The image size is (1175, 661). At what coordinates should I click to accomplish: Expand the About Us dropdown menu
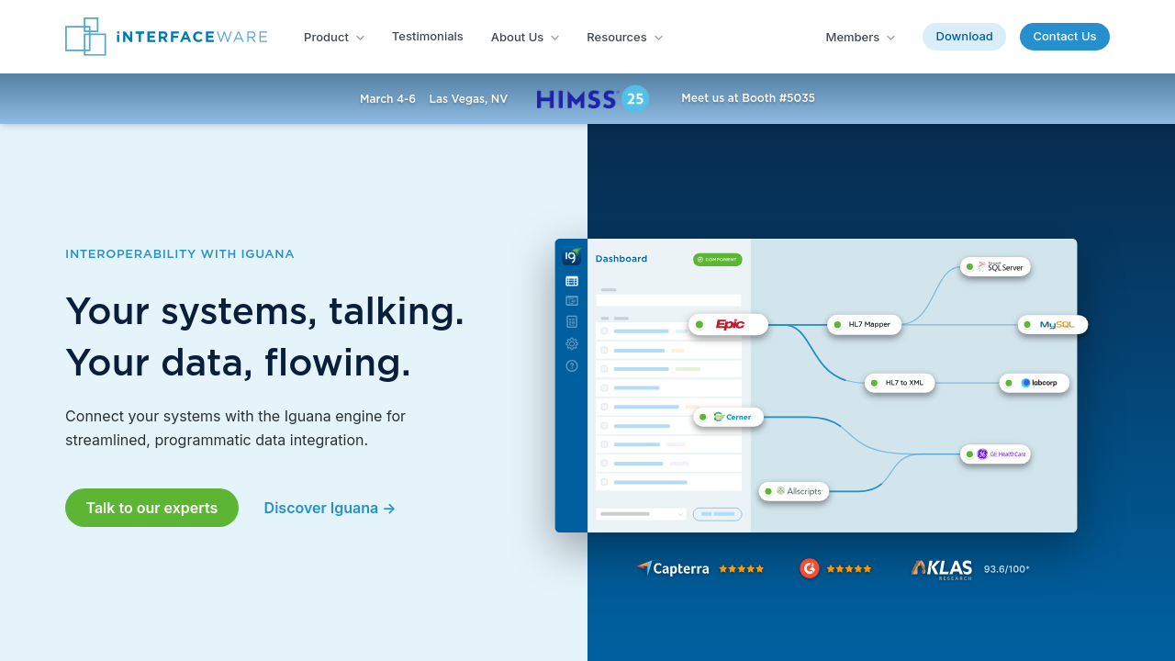click(524, 38)
